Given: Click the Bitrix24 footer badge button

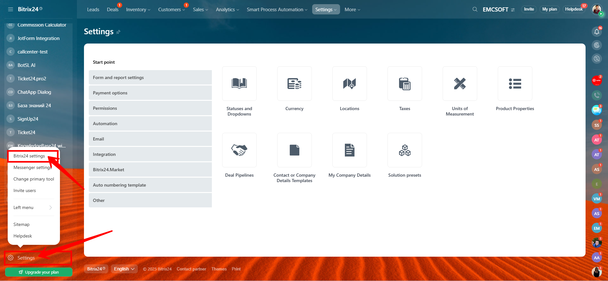Looking at the screenshot, I should point(96,269).
